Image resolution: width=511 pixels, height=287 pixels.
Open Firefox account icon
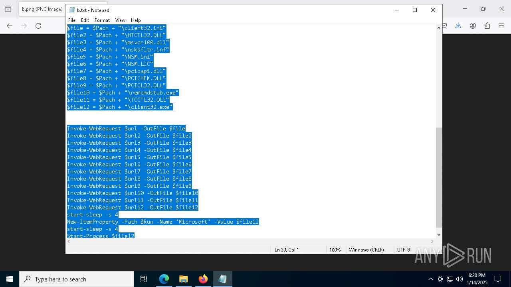(473, 26)
